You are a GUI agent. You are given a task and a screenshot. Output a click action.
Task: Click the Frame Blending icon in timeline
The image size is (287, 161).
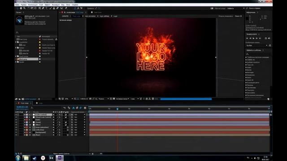[77, 108]
